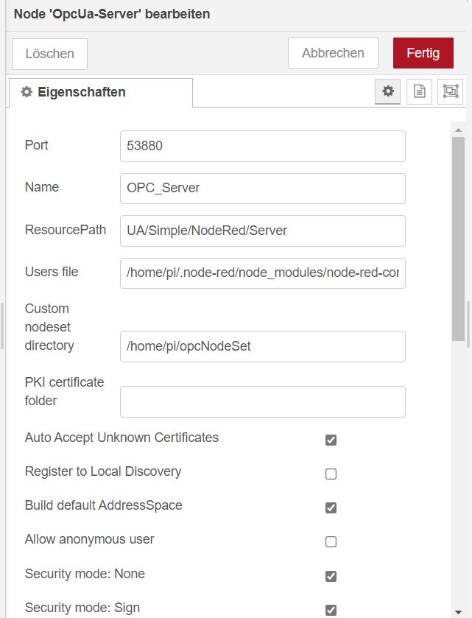Enable Register to Local Discovery
The height and width of the screenshot is (618, 472).
click(331, 474)
